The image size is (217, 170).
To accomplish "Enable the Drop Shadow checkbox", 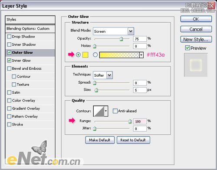I will click(9, 37).
